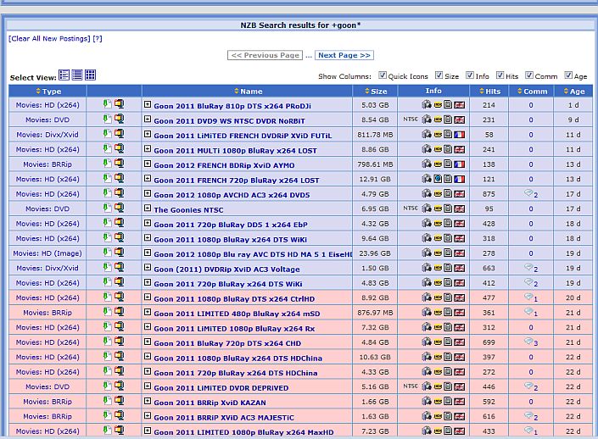
Task: Toggle the Size column checkbox
Action: click(439, 75)
